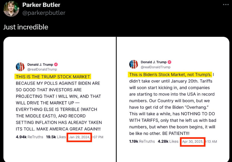232x162 pixels.
Task: Click the 1.19k ReTruths count
Action: pyautogui.click(x=142, y=141)
